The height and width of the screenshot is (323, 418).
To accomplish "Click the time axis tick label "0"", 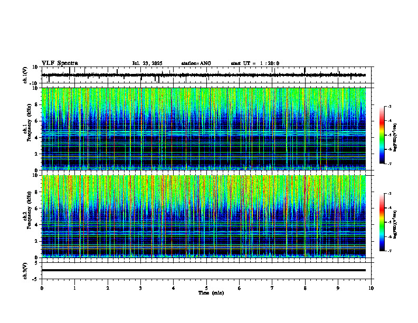I will (x=42, y=288).
